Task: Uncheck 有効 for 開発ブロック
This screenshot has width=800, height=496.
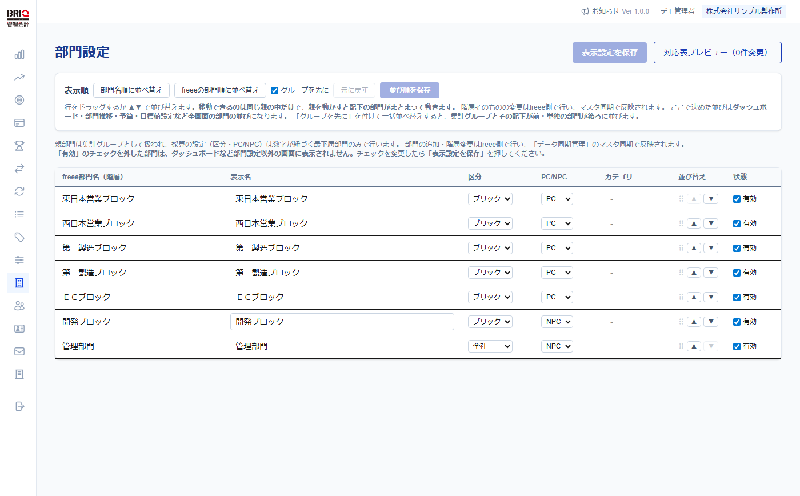Action: pyautogui.click(x=737, y=322)
